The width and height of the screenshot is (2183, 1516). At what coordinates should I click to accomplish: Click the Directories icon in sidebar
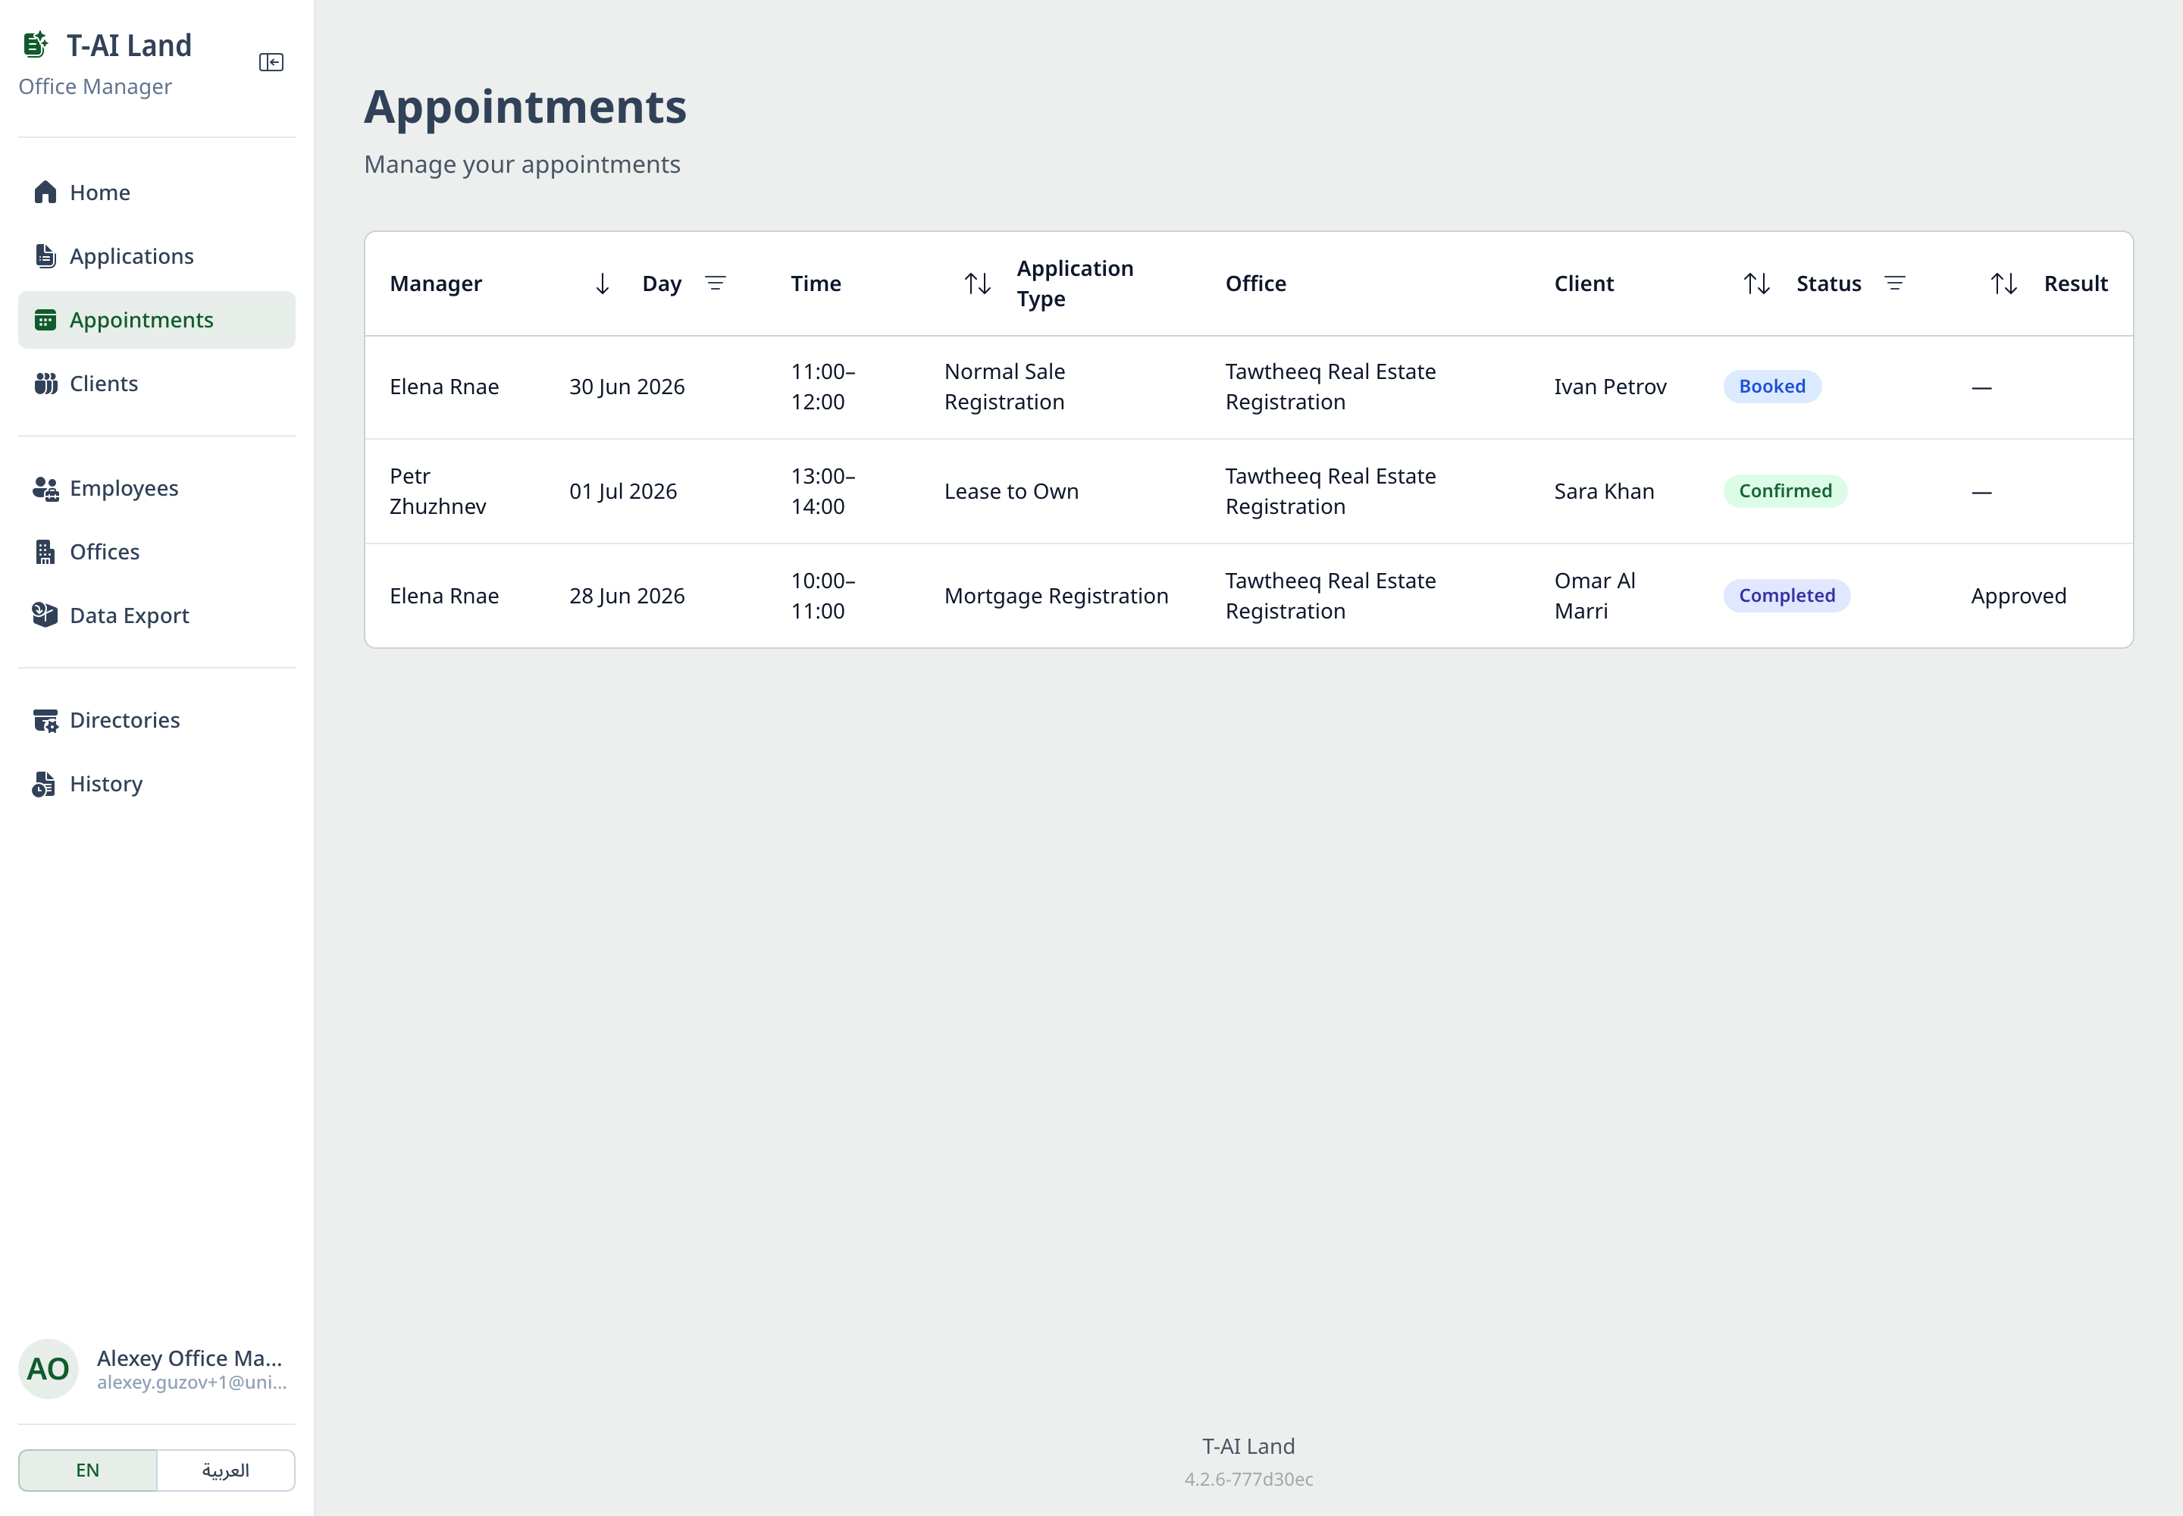coord(45,720)
